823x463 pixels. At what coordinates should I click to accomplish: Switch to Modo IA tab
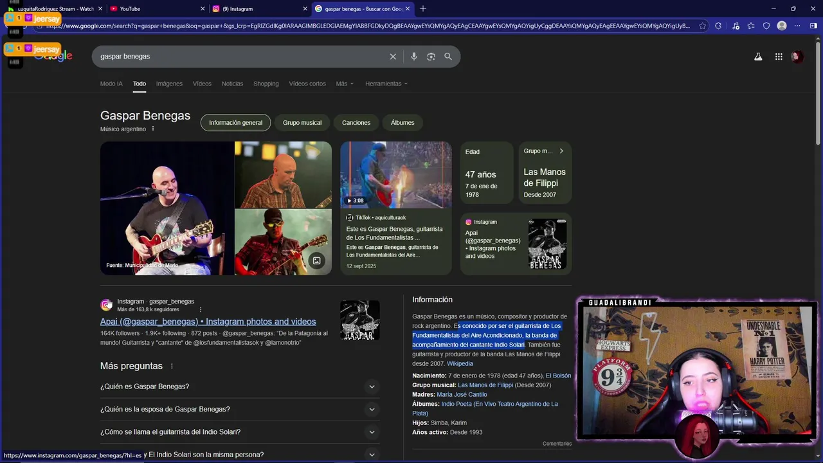111,84
